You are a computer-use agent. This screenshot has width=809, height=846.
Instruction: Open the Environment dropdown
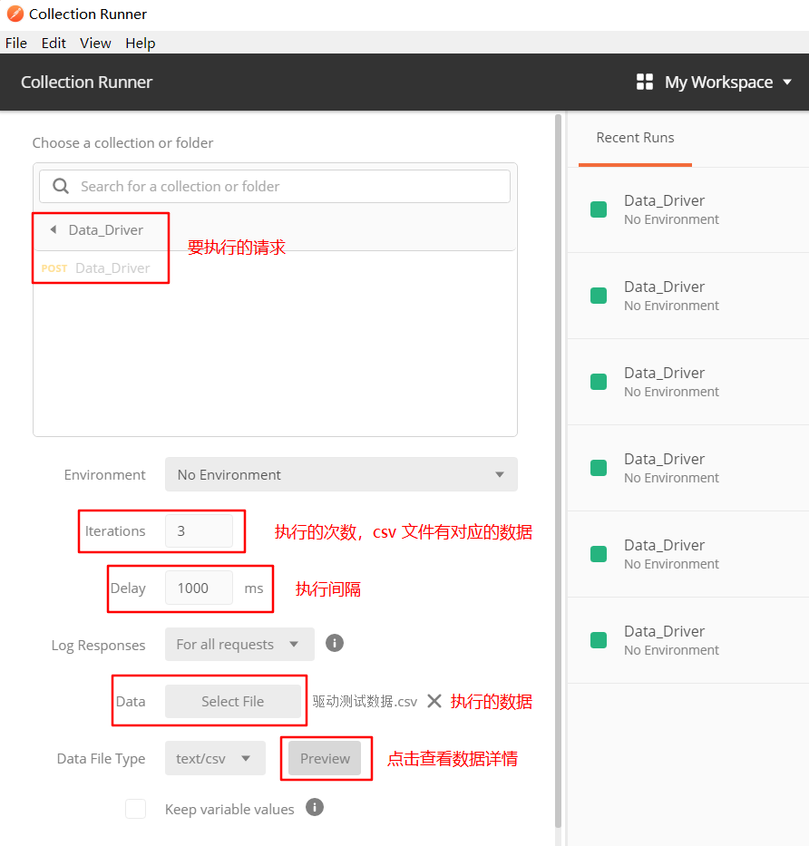coord(341,474)
